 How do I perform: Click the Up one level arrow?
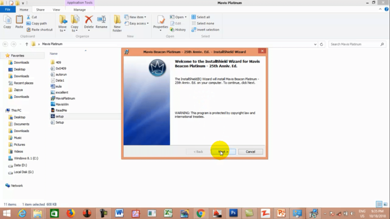(27, 44)
